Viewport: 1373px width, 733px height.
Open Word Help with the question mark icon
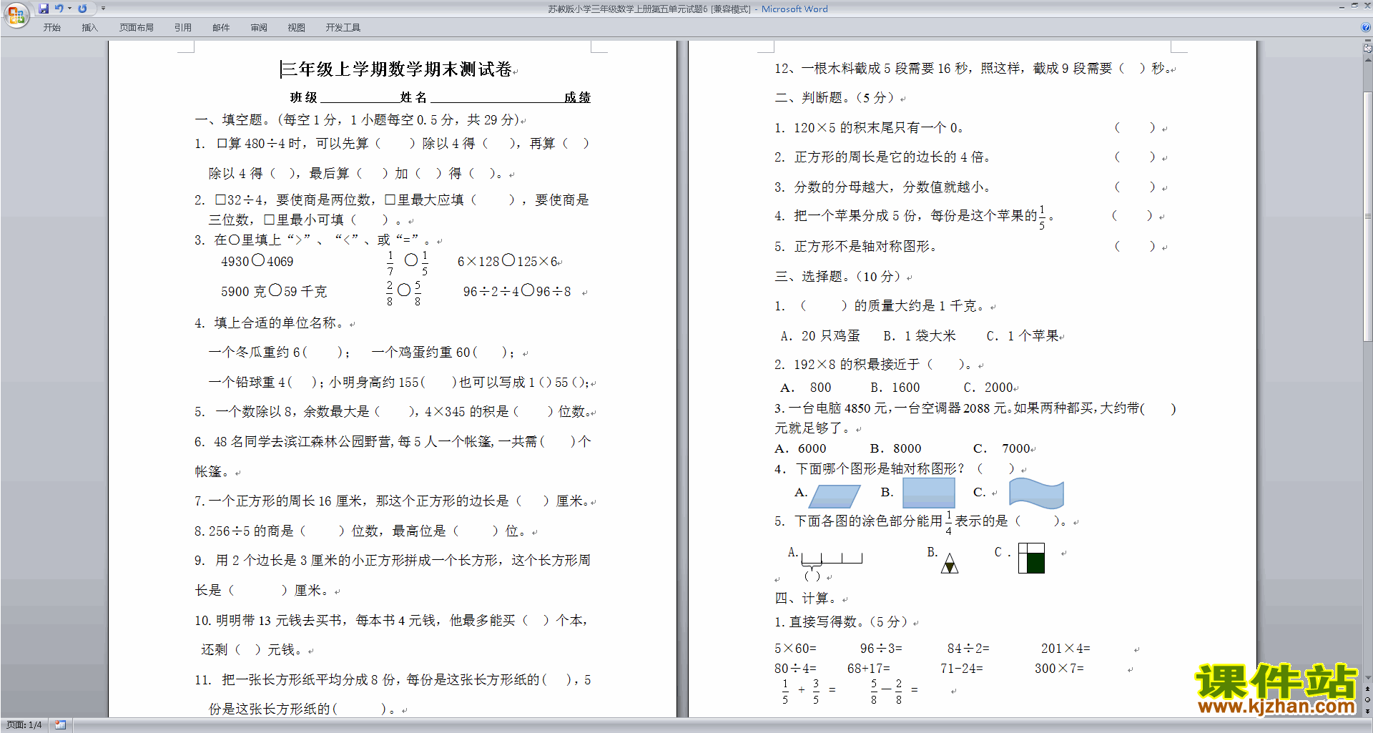1366,27
